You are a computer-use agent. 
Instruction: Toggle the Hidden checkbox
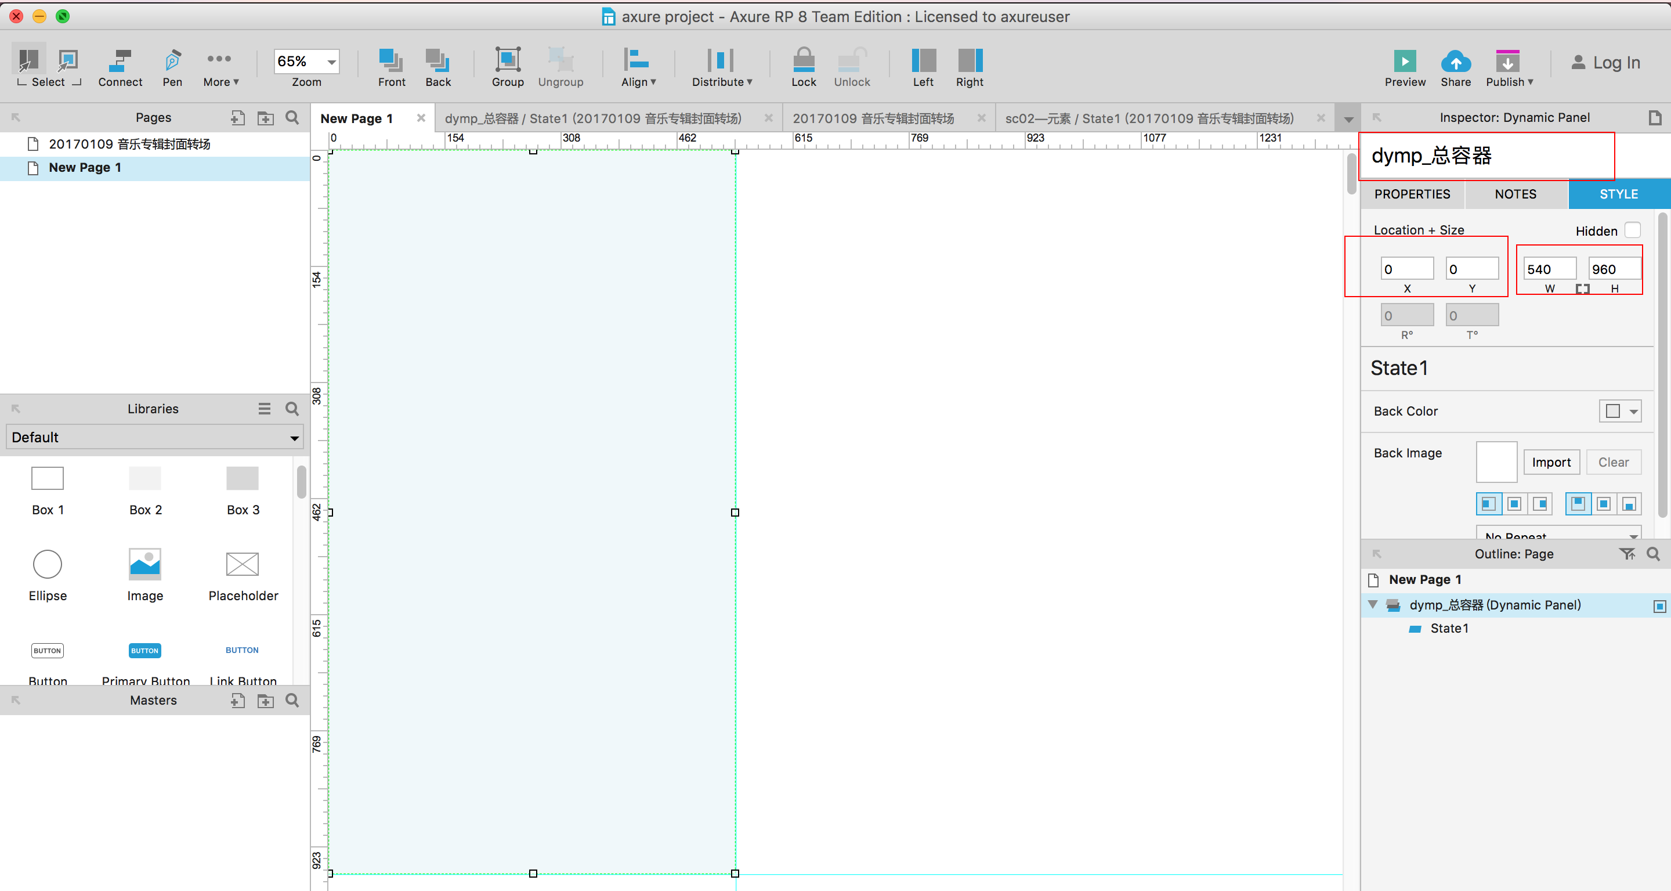coord(1632,230)
